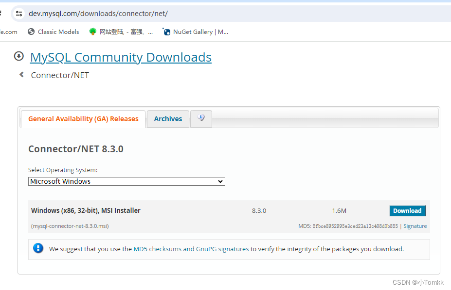Image resolution: width=451 pixels, height=290 pixels.
Task: Click the circular download icon beside page title
Action: tap(19, 56)
